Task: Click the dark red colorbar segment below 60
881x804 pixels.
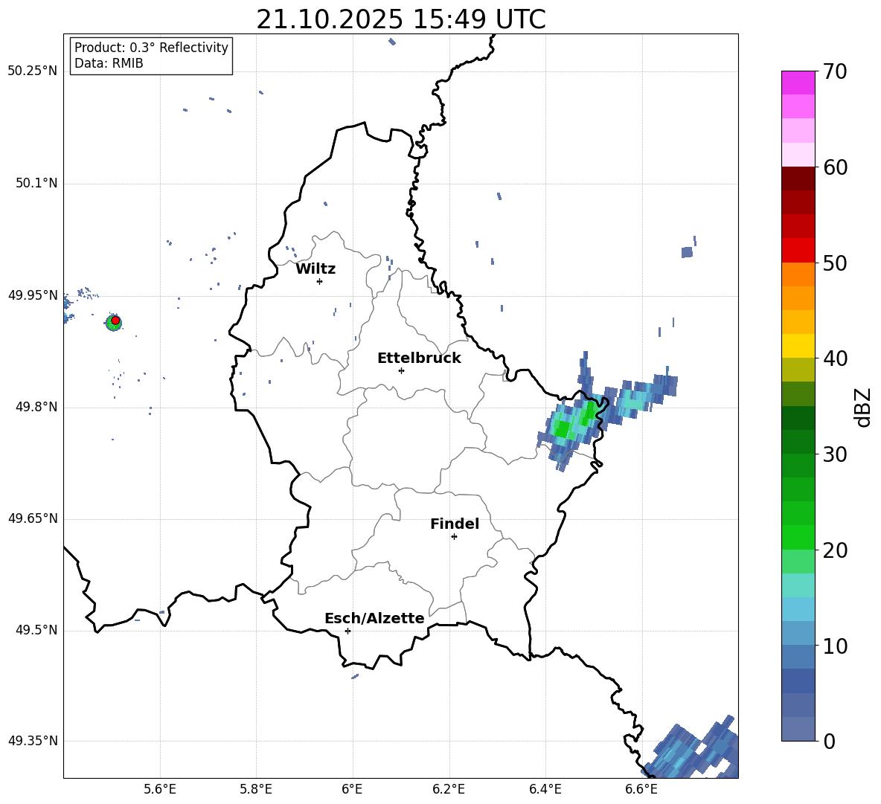Action: pyautogui.click(x=798, y=179)
